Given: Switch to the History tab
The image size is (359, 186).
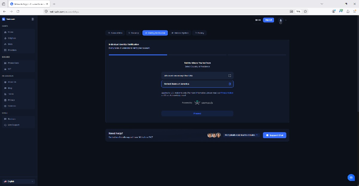Looking at the screenshot, I should [200, 33].
